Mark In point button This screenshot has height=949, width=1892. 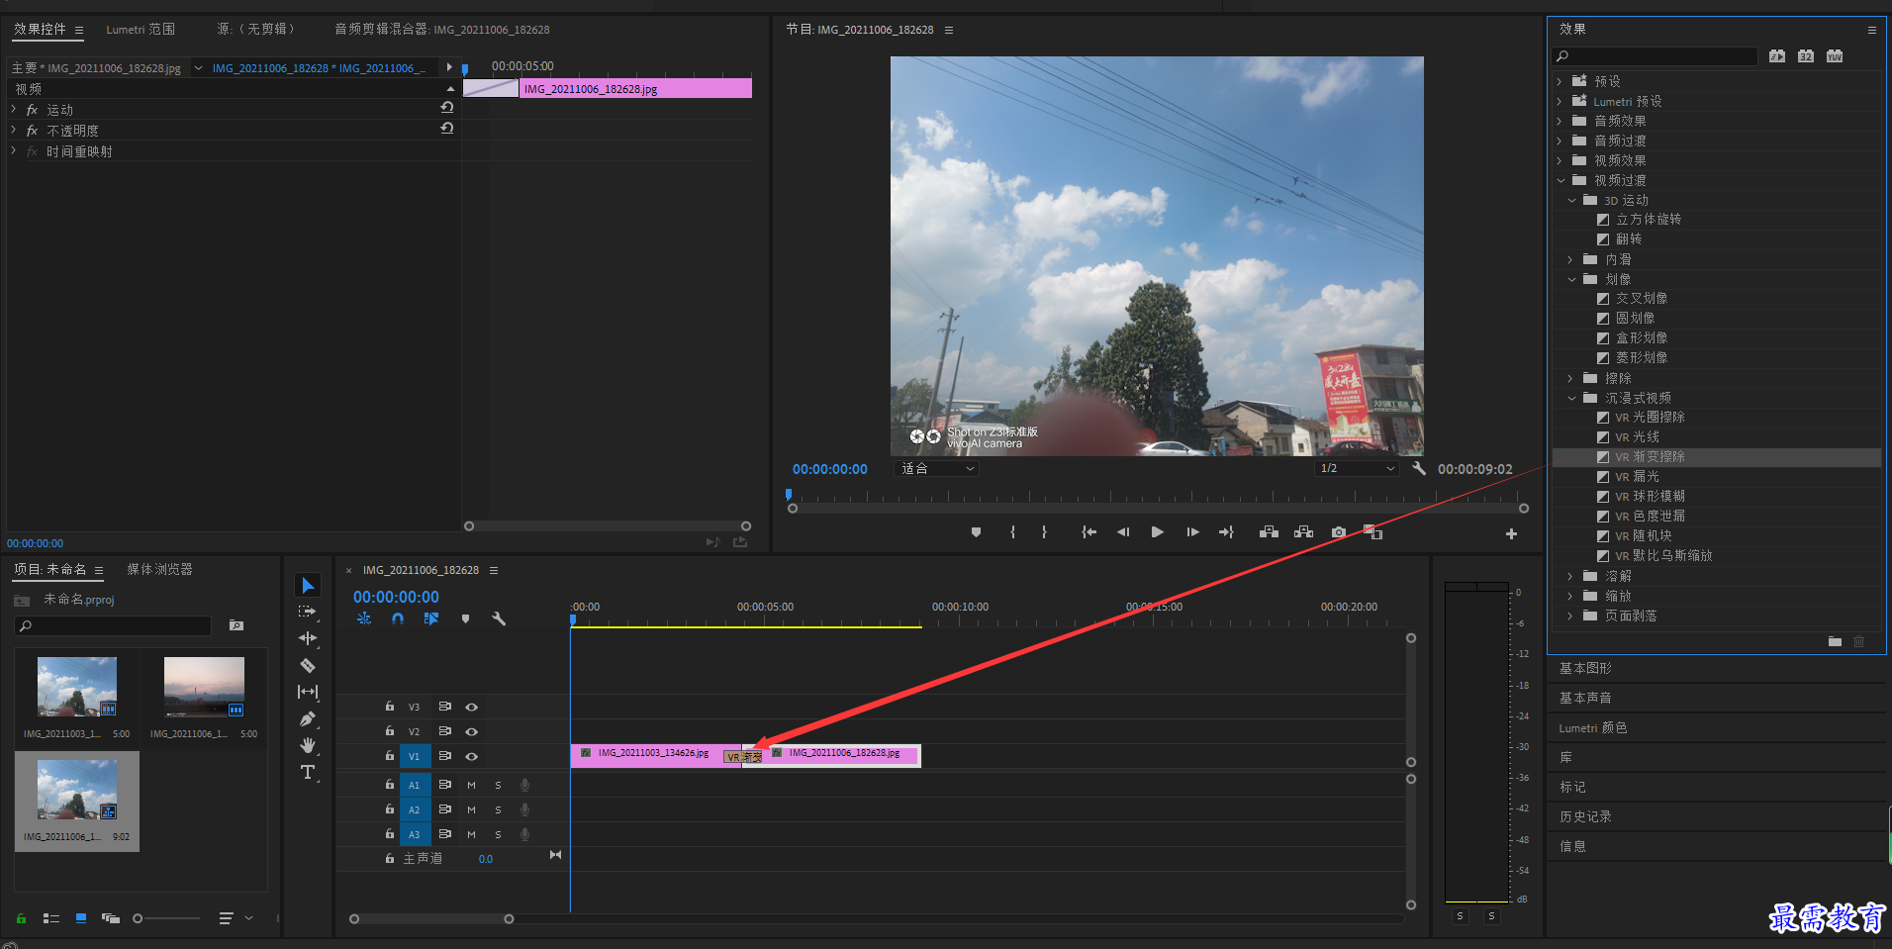click(x=1012, y=532)
